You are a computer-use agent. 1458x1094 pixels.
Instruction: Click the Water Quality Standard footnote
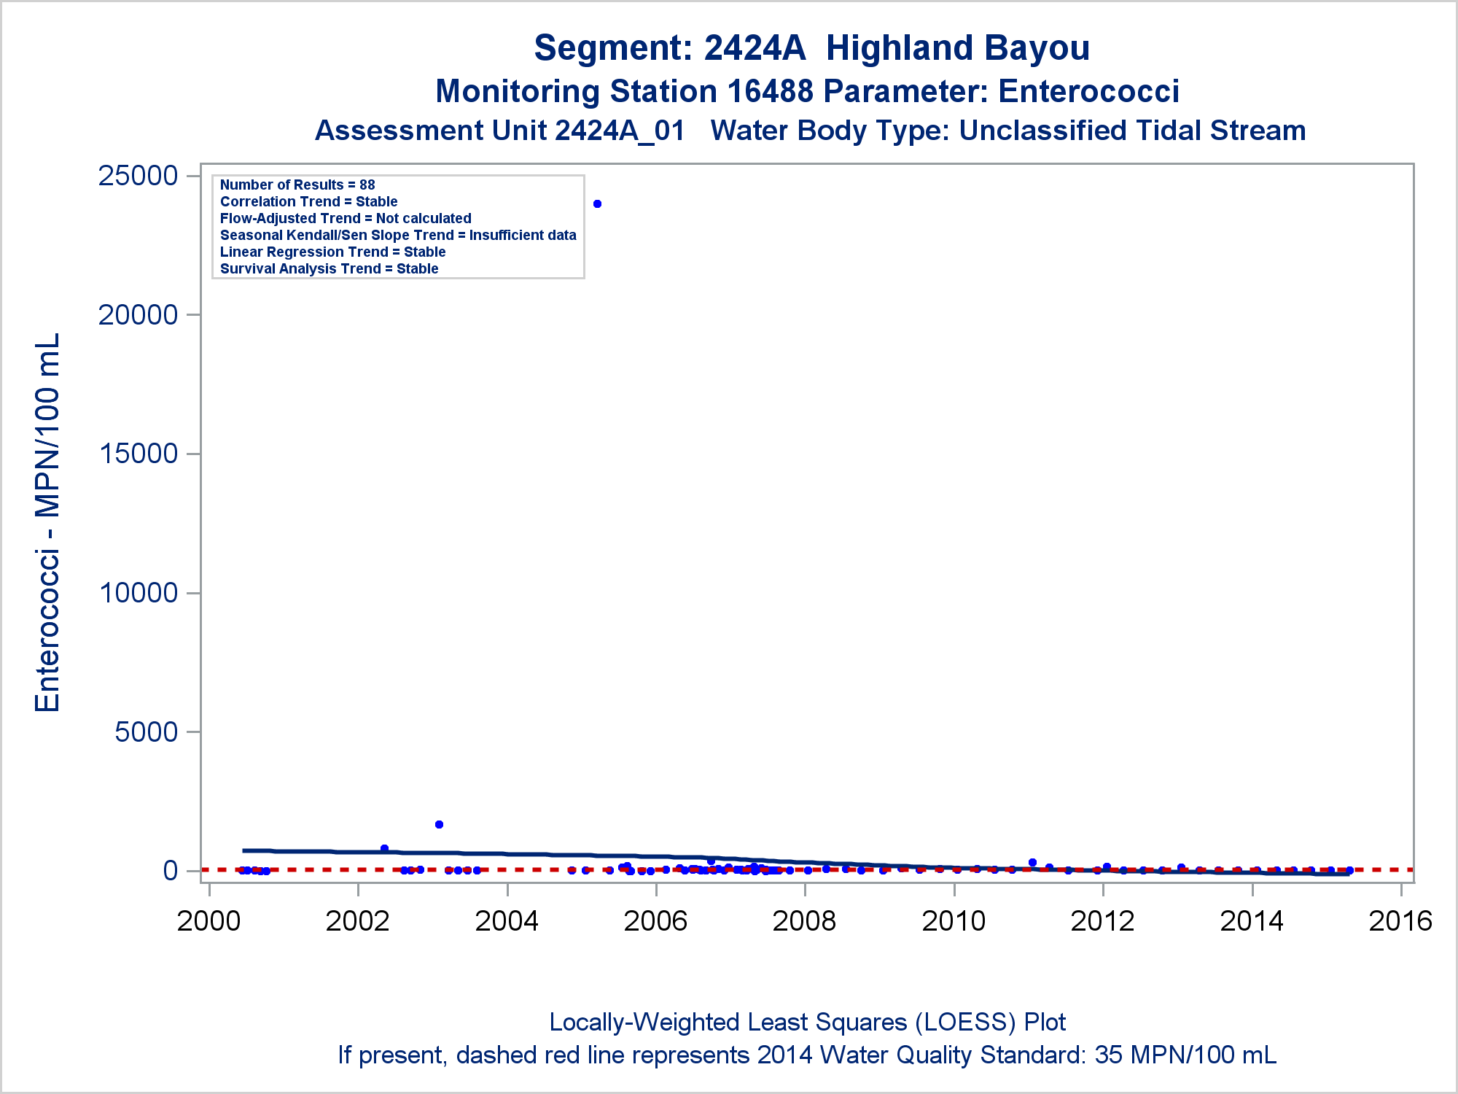pyautogui.click(x=807, y=1055)
